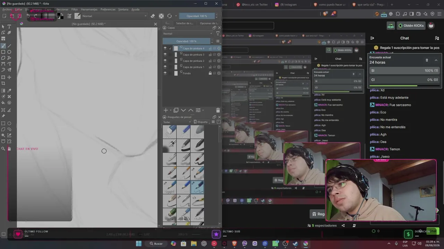The image size is (444, 249).
Task: Toggle visibility of Capa de pintura 2
Action: pyautogui.click(x=165, y=61)
